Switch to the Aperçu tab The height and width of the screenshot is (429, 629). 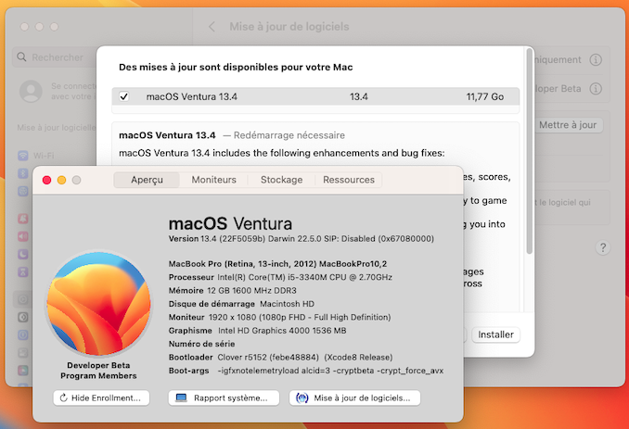pyautogui.click(x=147, y=180)
